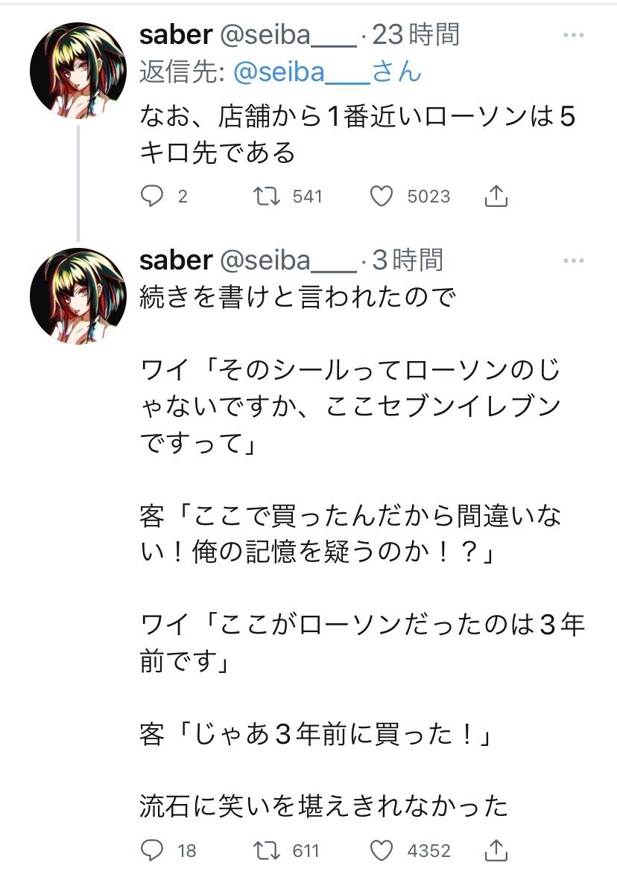The image size is (617, 883).
Task: Tap the second tweet's profile avatar
Action: tap(77, 296)
